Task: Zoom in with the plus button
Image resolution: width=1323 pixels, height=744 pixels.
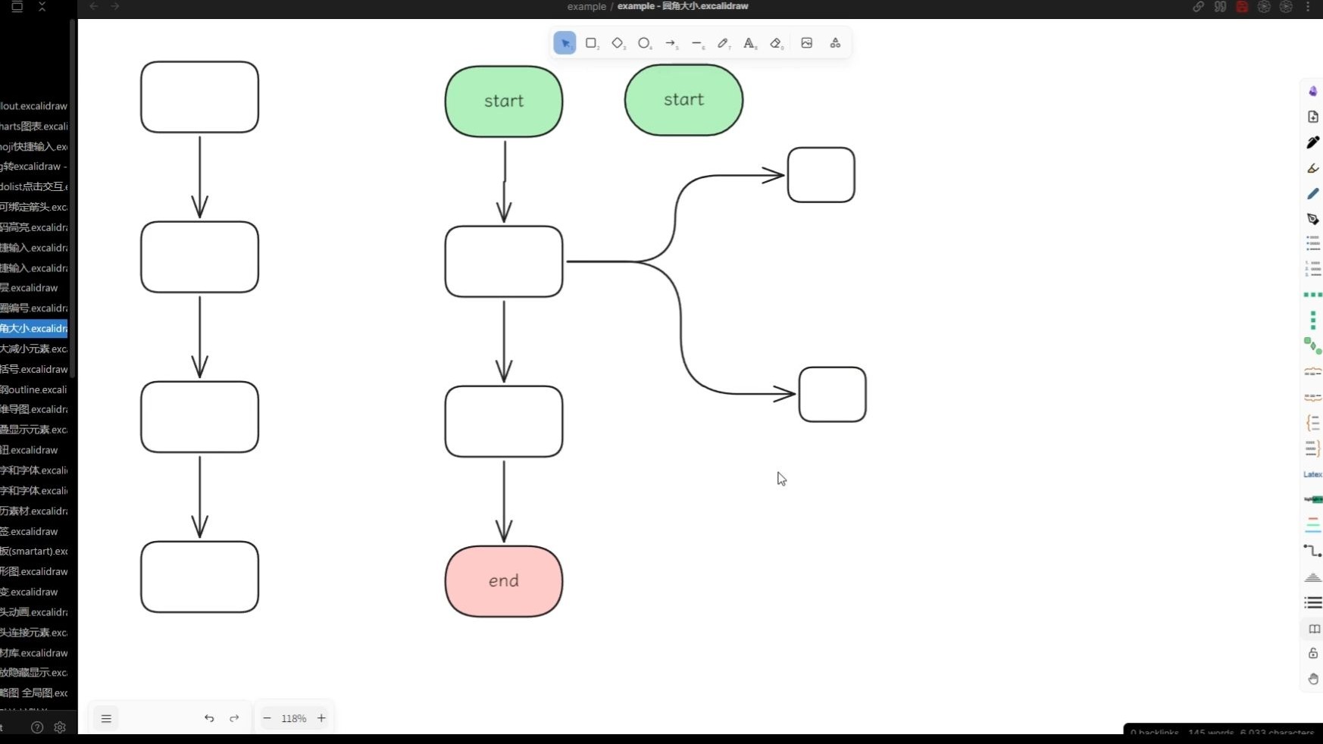Action: (x=321, y=718)
